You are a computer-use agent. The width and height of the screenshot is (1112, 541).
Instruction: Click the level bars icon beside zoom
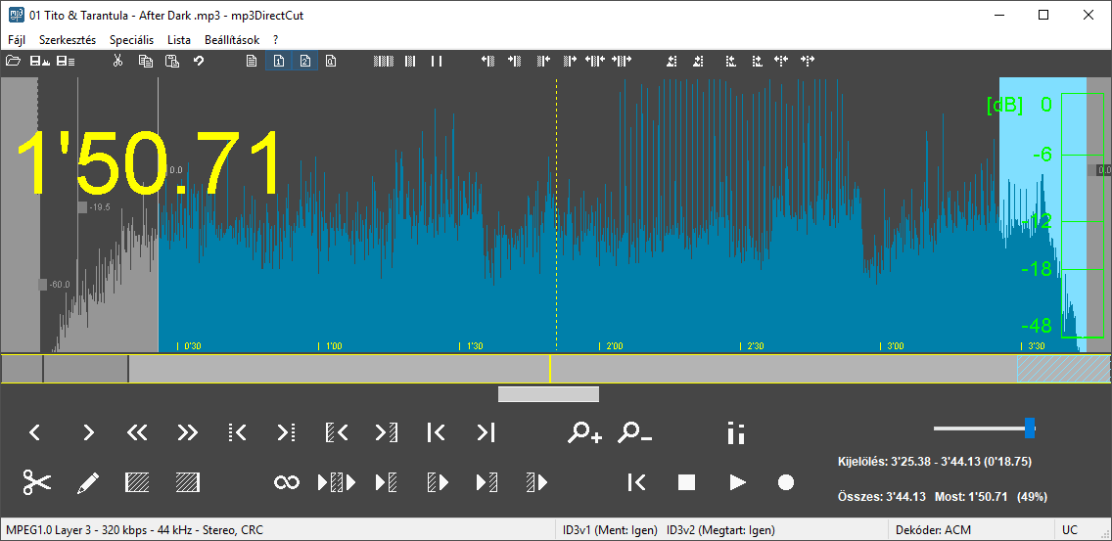pos(736,432)
